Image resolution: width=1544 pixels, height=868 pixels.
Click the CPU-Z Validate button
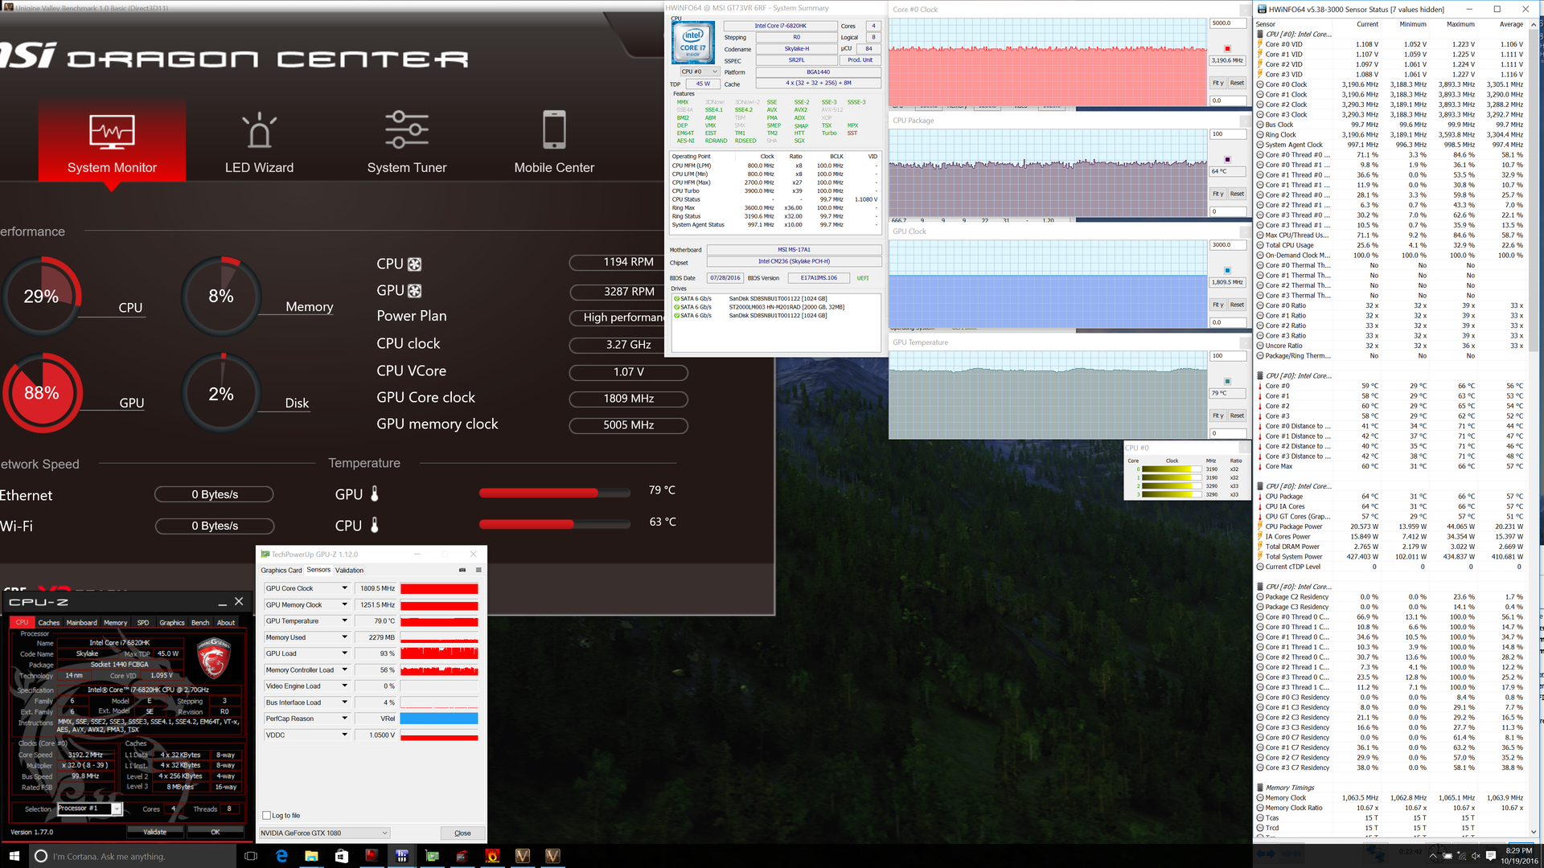pos(154,832)
